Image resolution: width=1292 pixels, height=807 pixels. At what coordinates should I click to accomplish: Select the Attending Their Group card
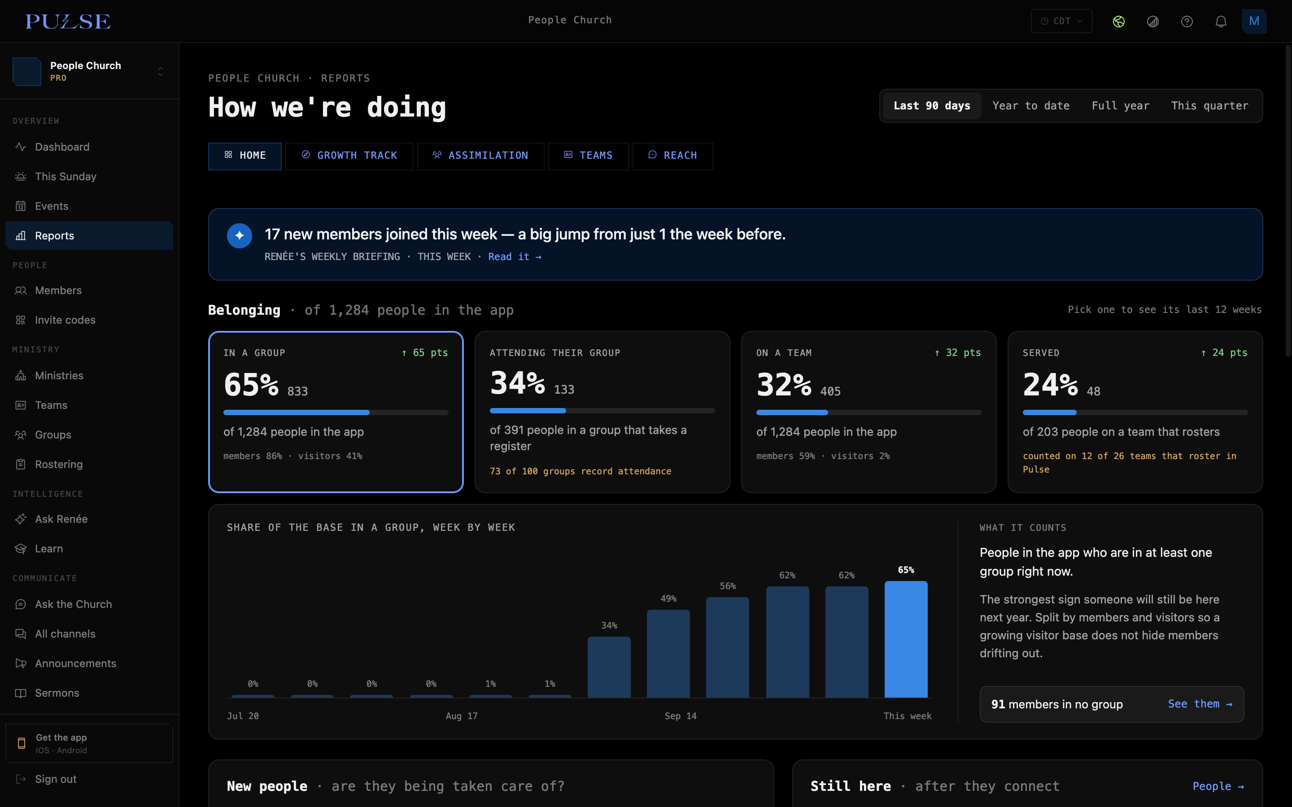click(x=602, y=412)
